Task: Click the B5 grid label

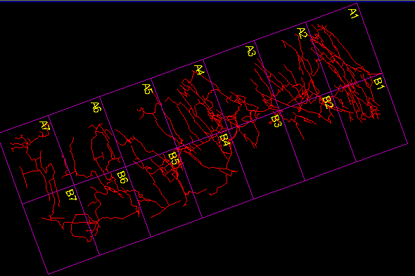Action: [x=174, y=159]
